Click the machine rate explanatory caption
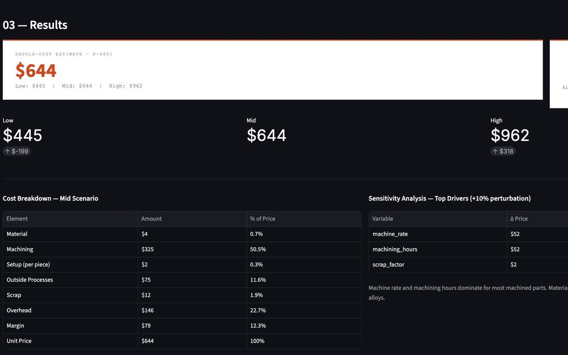568x355 pixels. tap(468, 293)
